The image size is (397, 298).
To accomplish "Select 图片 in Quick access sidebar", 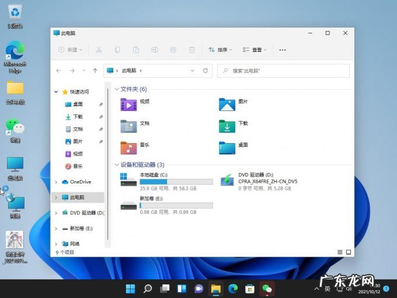I will (78, 141).
